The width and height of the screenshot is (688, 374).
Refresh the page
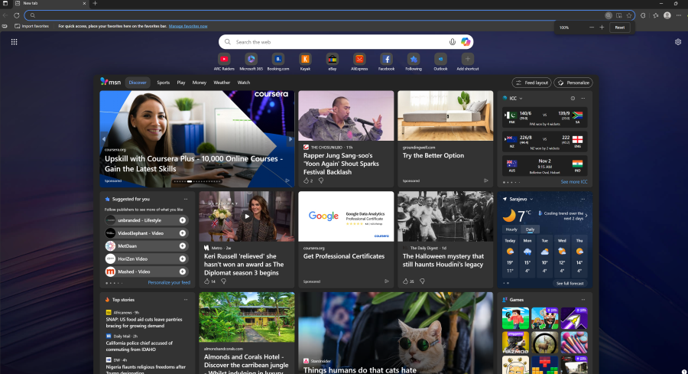tap(17, 15)
